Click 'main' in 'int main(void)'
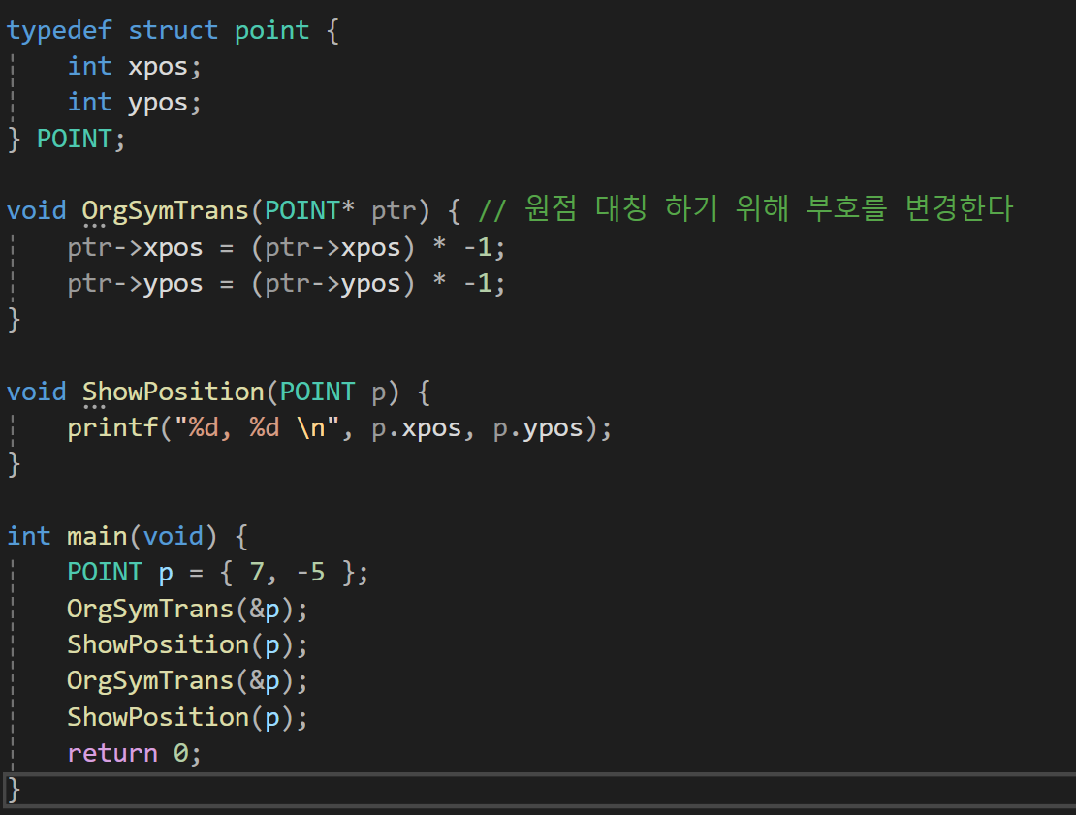Screen dimensions: 1076x815 coord(97,537)
